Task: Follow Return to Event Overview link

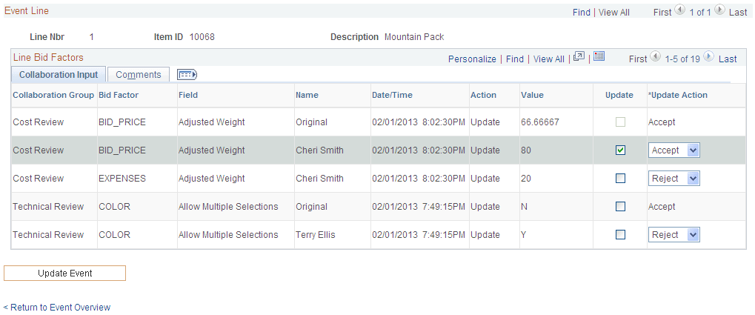Action: pyautogui.click(x=57, y=308)
